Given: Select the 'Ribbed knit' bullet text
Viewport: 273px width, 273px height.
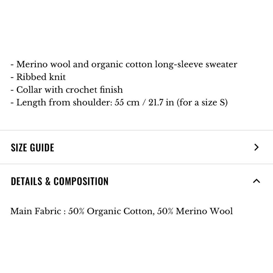Looking at the screenshot, I should coord(41,77).
